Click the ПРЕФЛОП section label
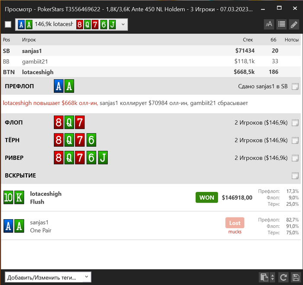This screenshot has height=285, width=303. point(19,86)
